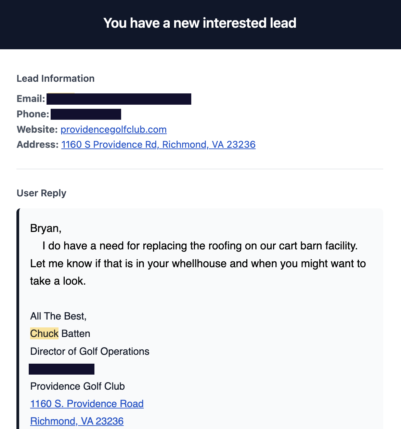Click the redacted email address block
The image size is (401, 429).
point(119,99)
